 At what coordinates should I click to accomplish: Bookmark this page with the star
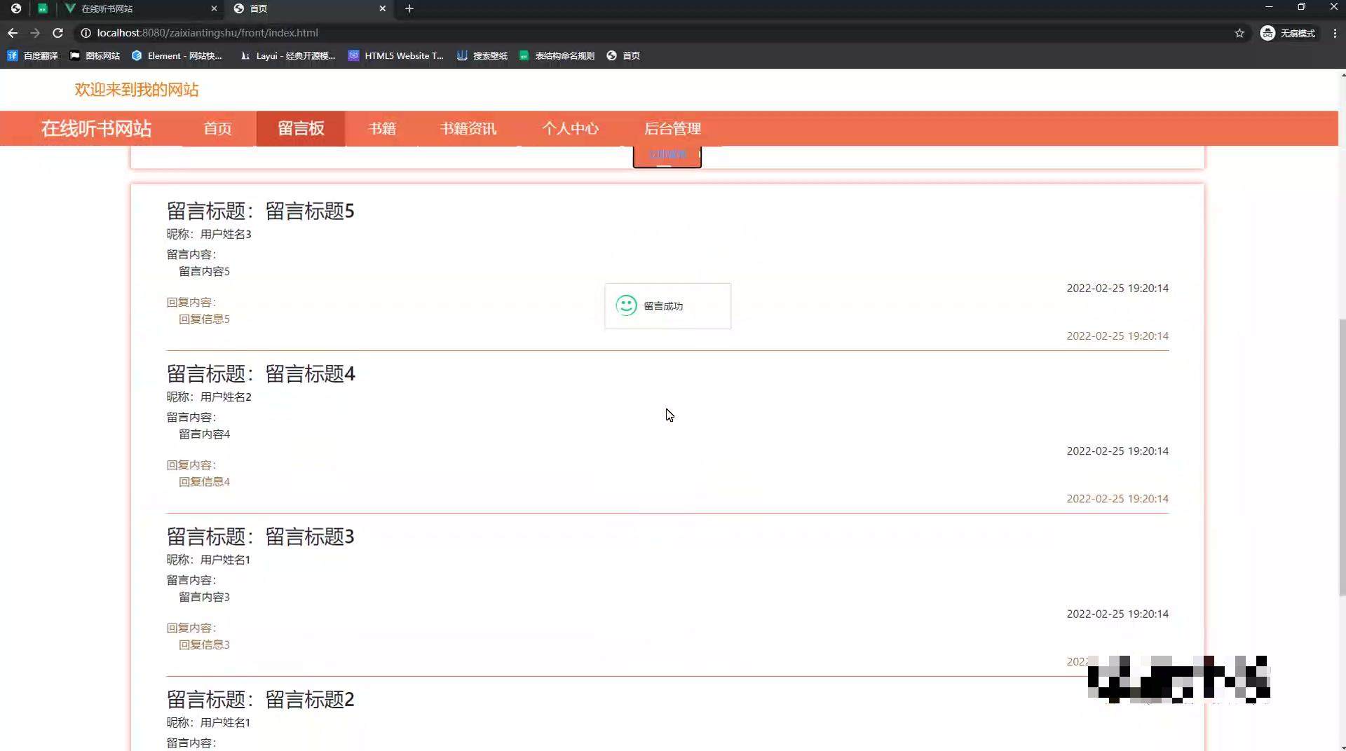coord(1239,33)
